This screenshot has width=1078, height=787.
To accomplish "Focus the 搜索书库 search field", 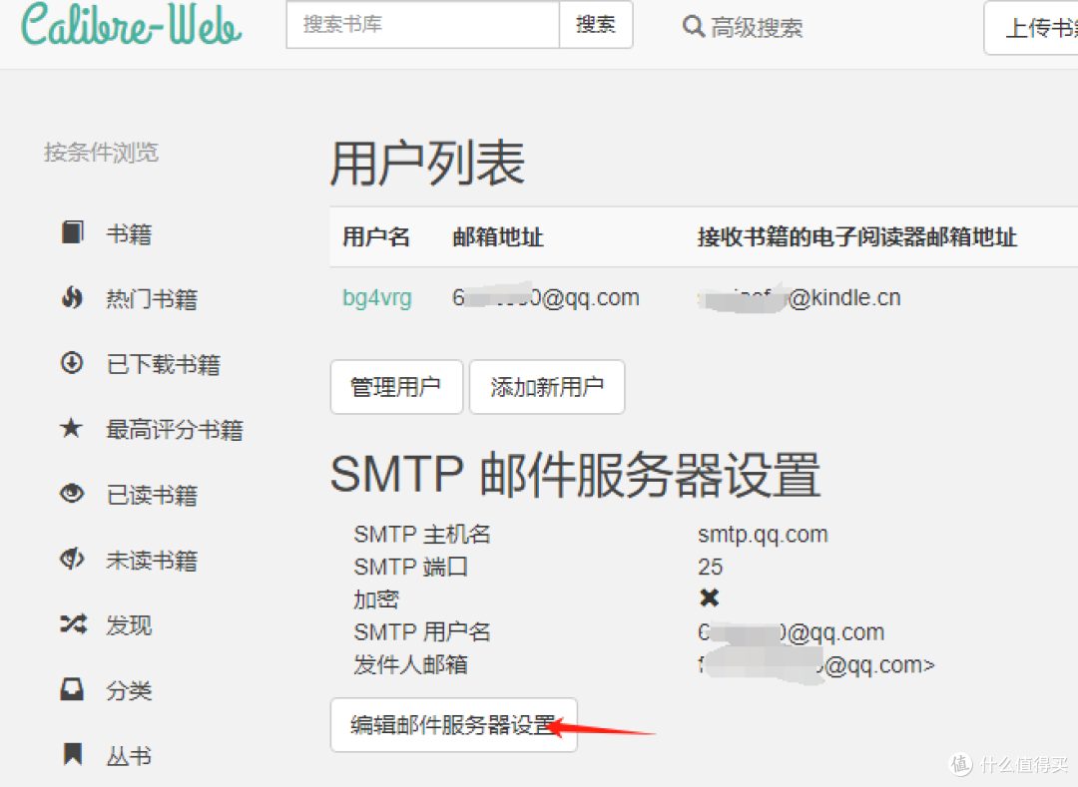I will pos(423,25).
